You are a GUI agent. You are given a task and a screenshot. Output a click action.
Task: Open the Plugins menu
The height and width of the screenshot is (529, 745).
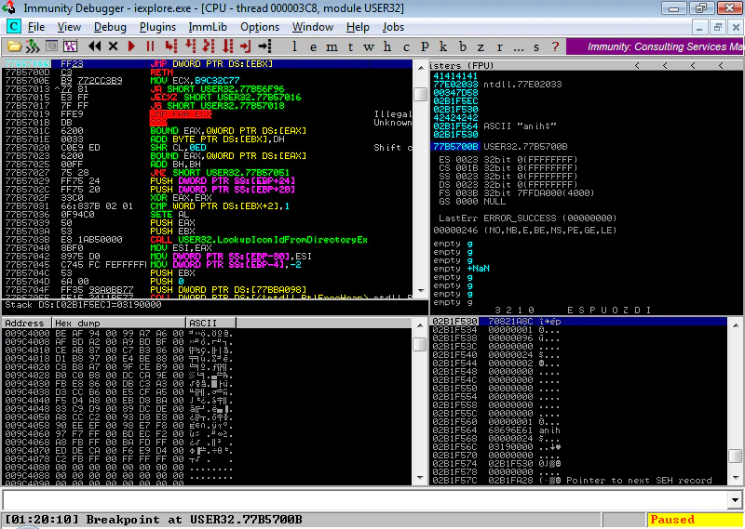(x=157, y=27)
